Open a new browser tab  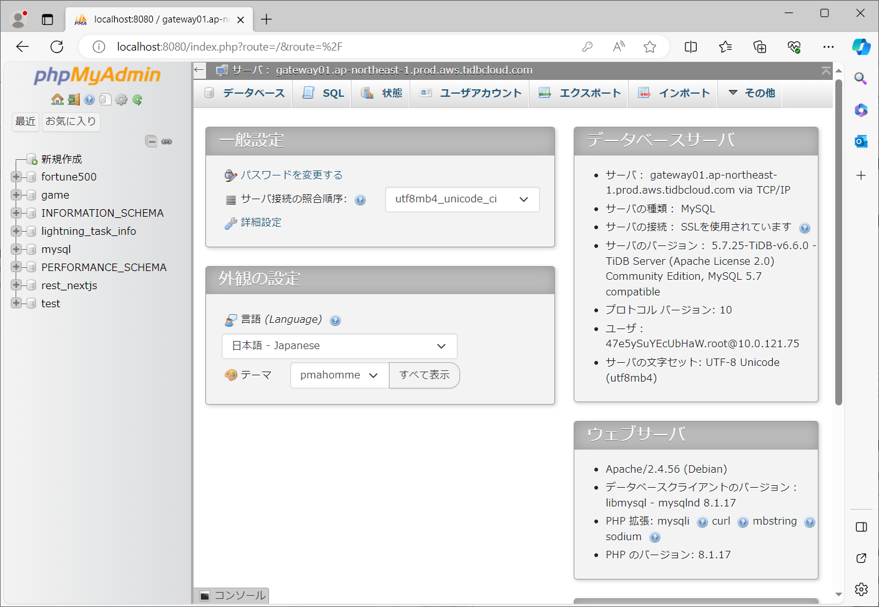[x=267, y=19]
